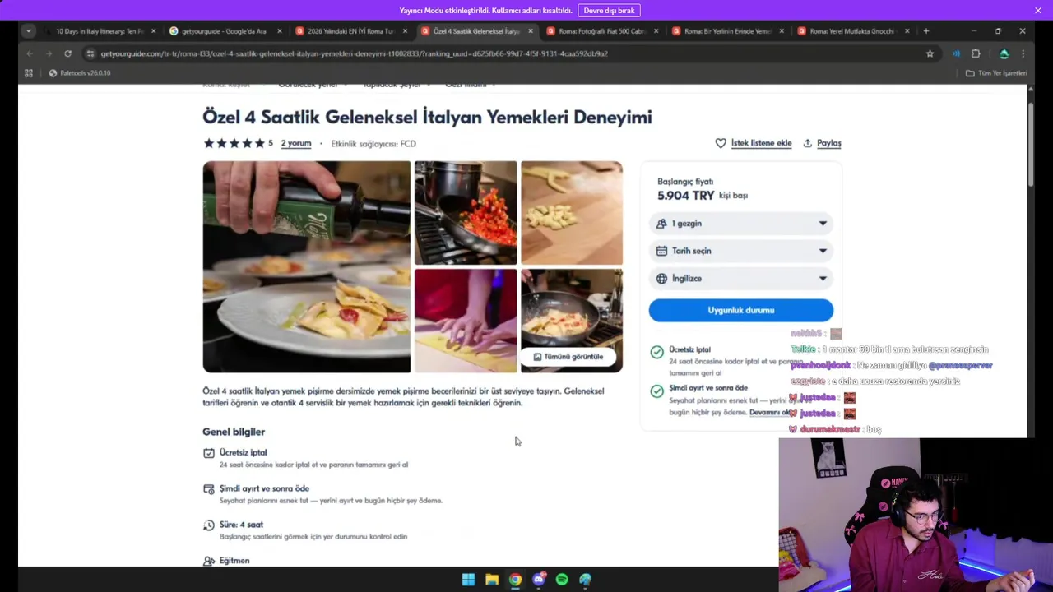Open the browser extensions puzzle icon

tap(976, 53)
